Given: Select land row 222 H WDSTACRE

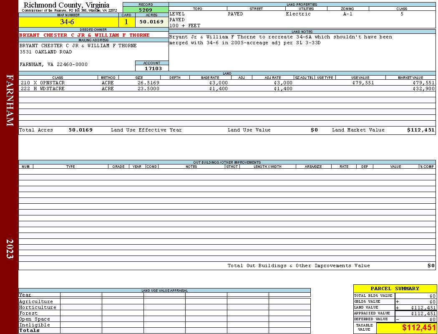Looking at the screenshot, I should tap(227, 89).
